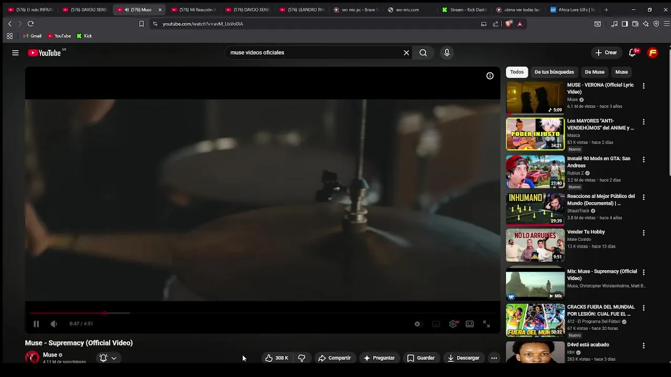Viewport: 671px width, 377px height.
Task: Open the Muse channel name link
Action: point(50,355)
